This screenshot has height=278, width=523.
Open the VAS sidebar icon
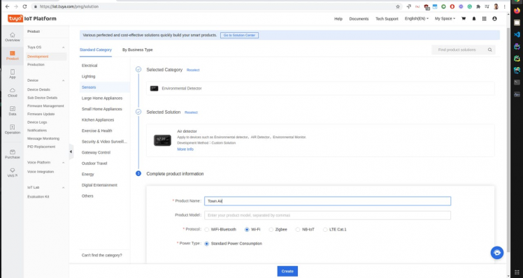click(13, 173)
